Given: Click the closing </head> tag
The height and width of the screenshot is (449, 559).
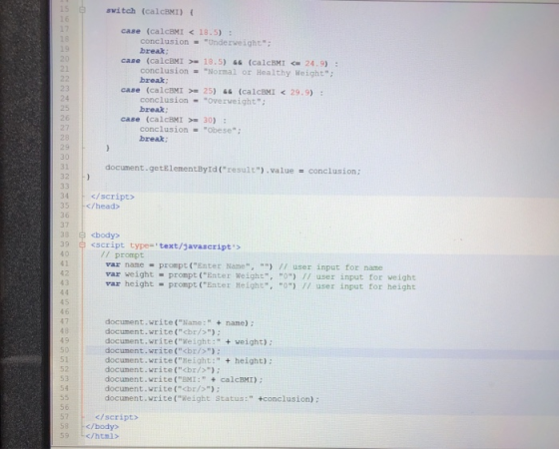Looking at the screenshot, I should (x=103, y=206).
